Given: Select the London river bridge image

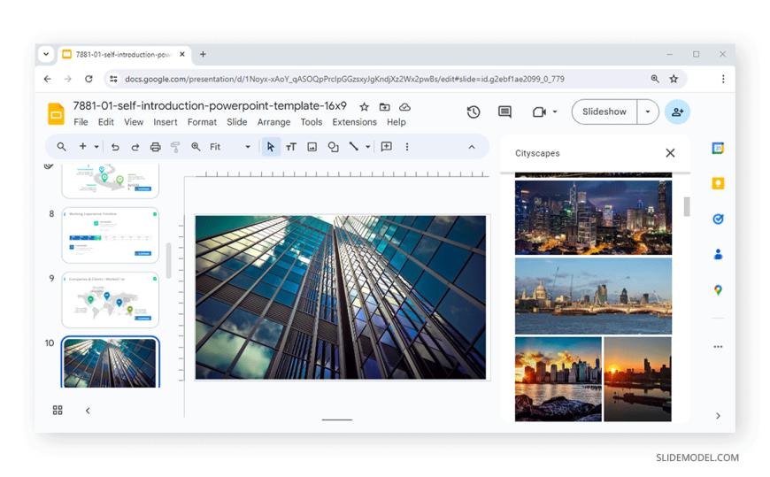Looking at the screenshot, I should tap(593, 296).
